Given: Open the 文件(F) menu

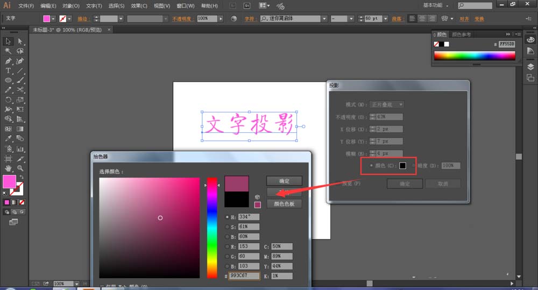Looking at the screenshot, I should tap(26, 6).
